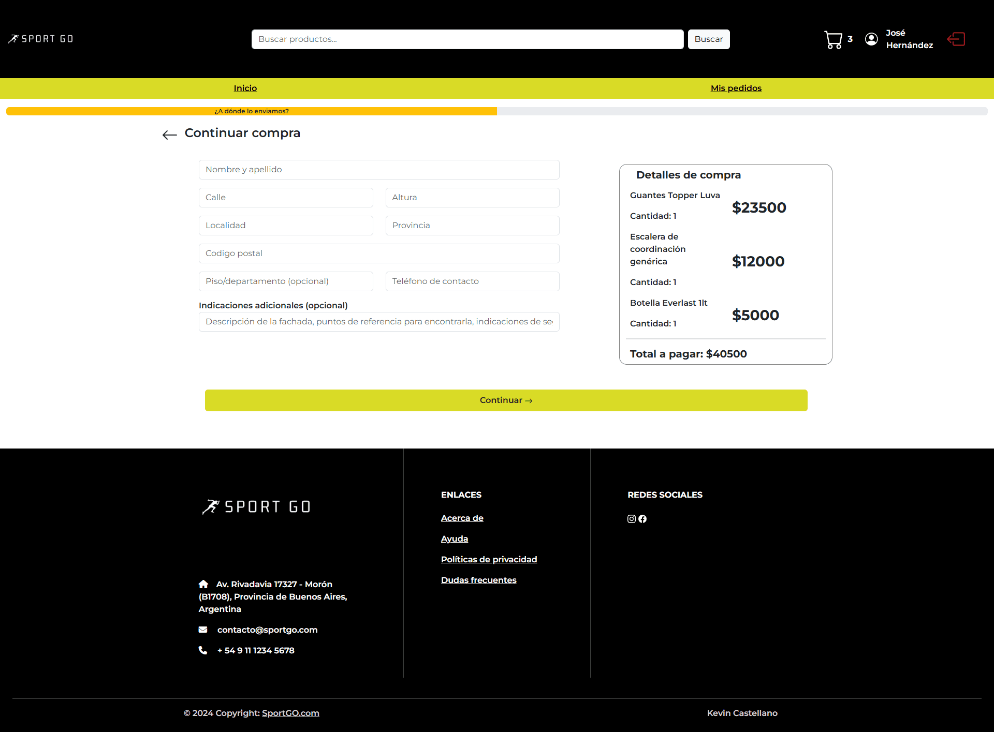The image size is (994, 732).
Task: Click the Nombre y apellido field
Action: (x=378, y=170)
